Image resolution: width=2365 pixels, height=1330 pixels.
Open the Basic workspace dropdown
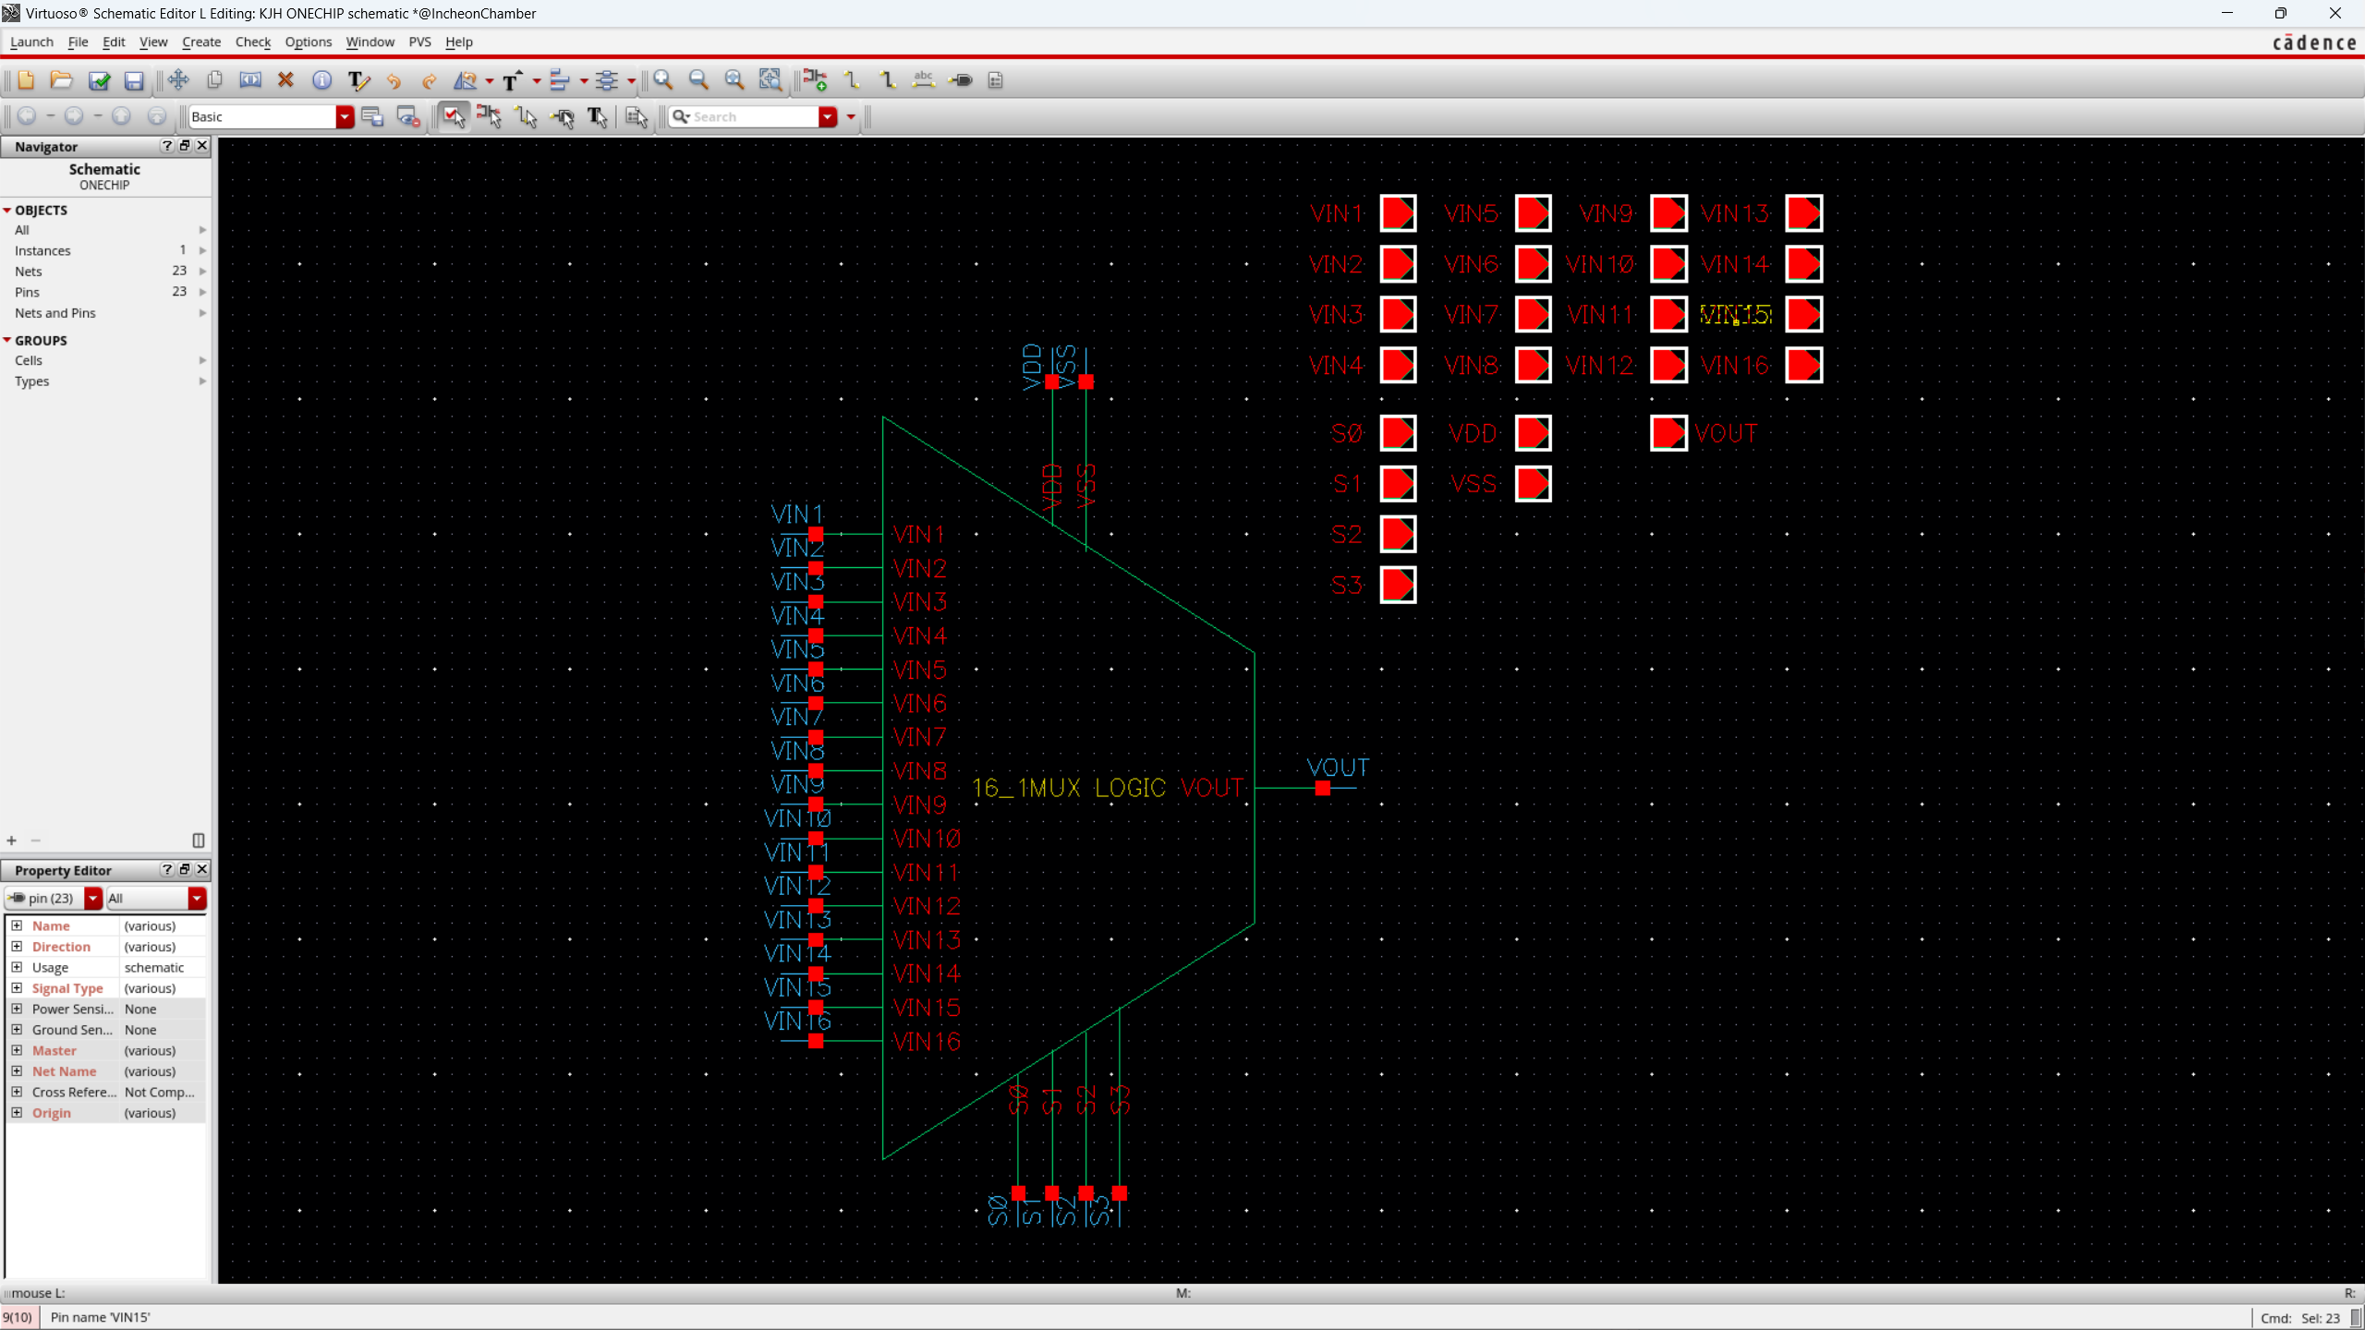point(344,117)
